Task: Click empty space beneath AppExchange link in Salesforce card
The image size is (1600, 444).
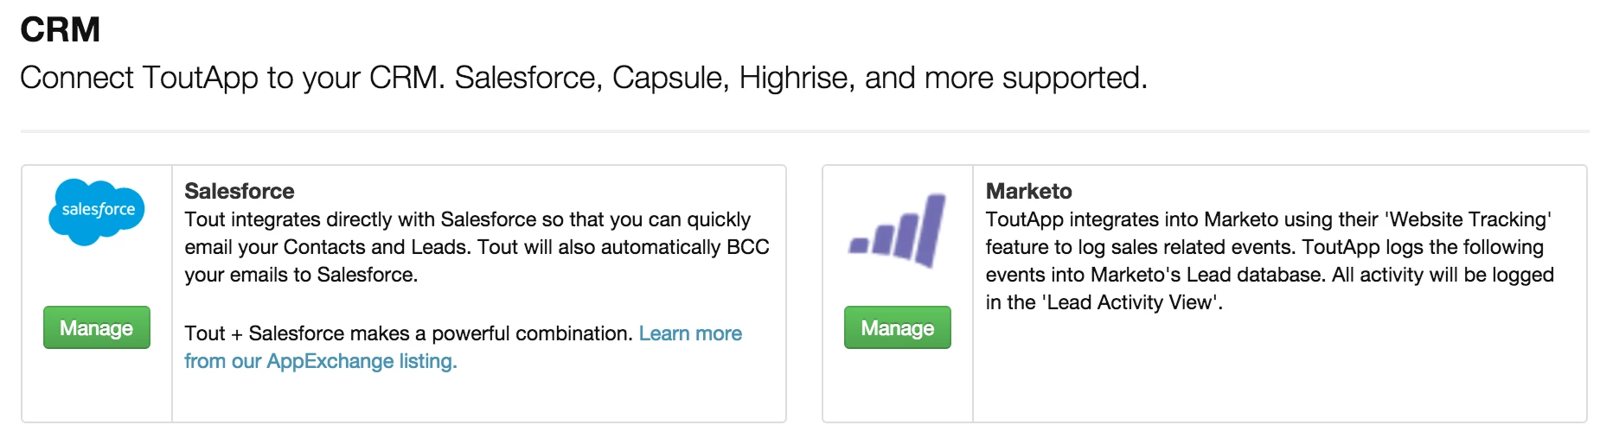Action: pyautogui.click(x=477, y=397)
